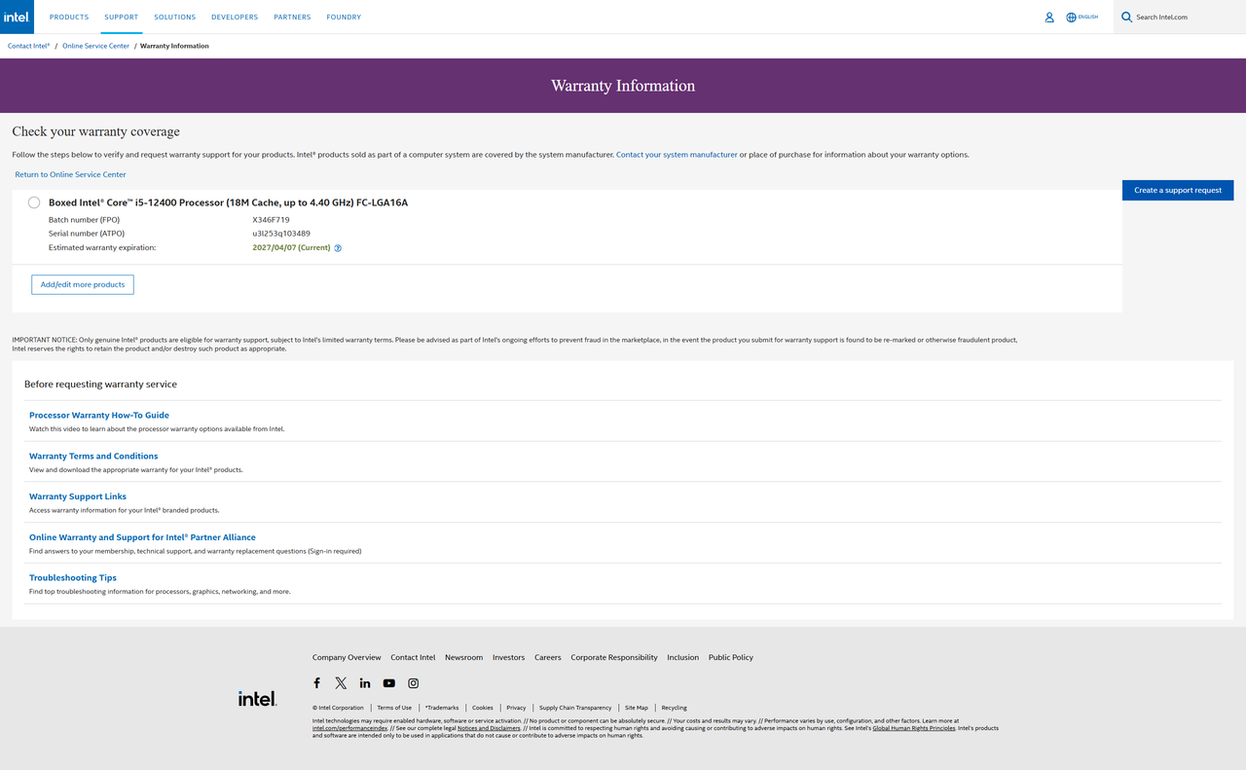Open Trademarks footer link
The width and height of the screenshot is (1246, 770).
[442, 708]
